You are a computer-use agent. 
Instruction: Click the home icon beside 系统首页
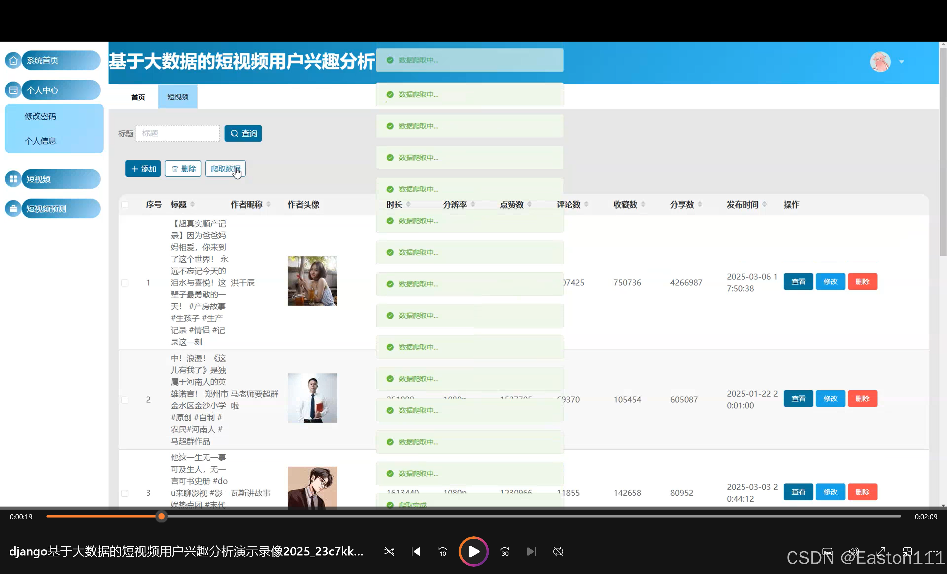click(x=13, y=60)
